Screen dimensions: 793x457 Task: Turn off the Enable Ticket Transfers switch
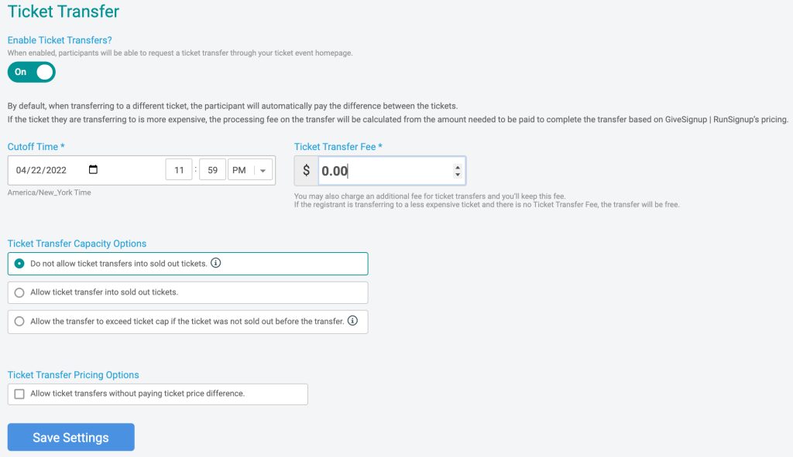click(31, 72)
